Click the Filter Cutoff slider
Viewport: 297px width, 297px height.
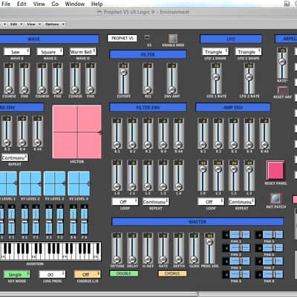(123, 78)
